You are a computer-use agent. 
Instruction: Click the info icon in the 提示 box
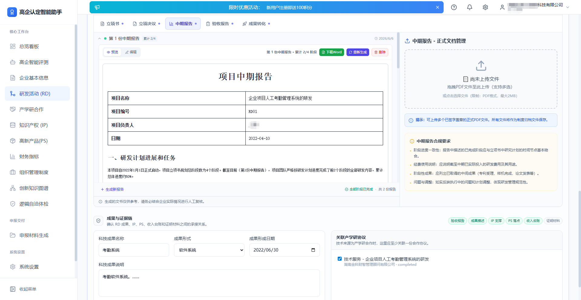pyautogui.click(x=411, y=120)
